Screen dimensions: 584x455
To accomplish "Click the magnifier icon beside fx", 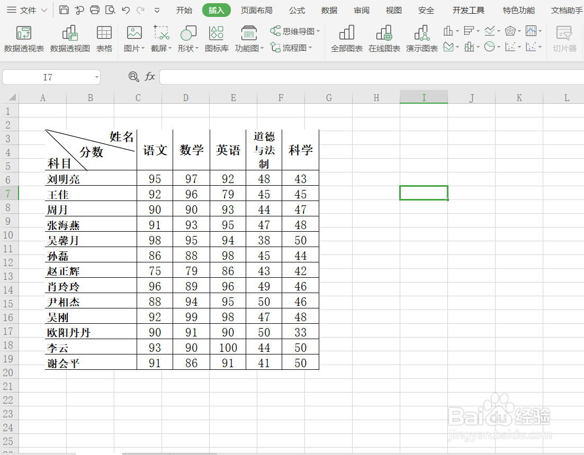I will pyautogui.click(x=133, y=77).
